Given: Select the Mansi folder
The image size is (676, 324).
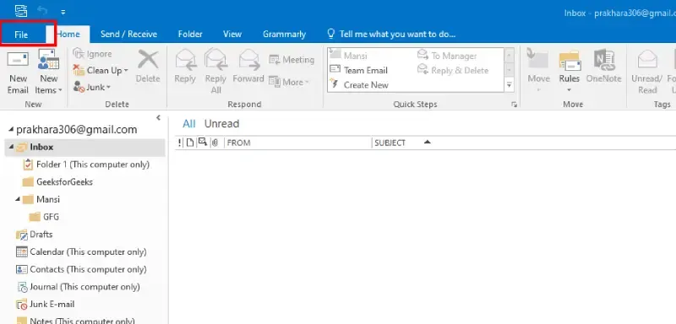Looking at the screenshot, I should [x=41, y=200].
